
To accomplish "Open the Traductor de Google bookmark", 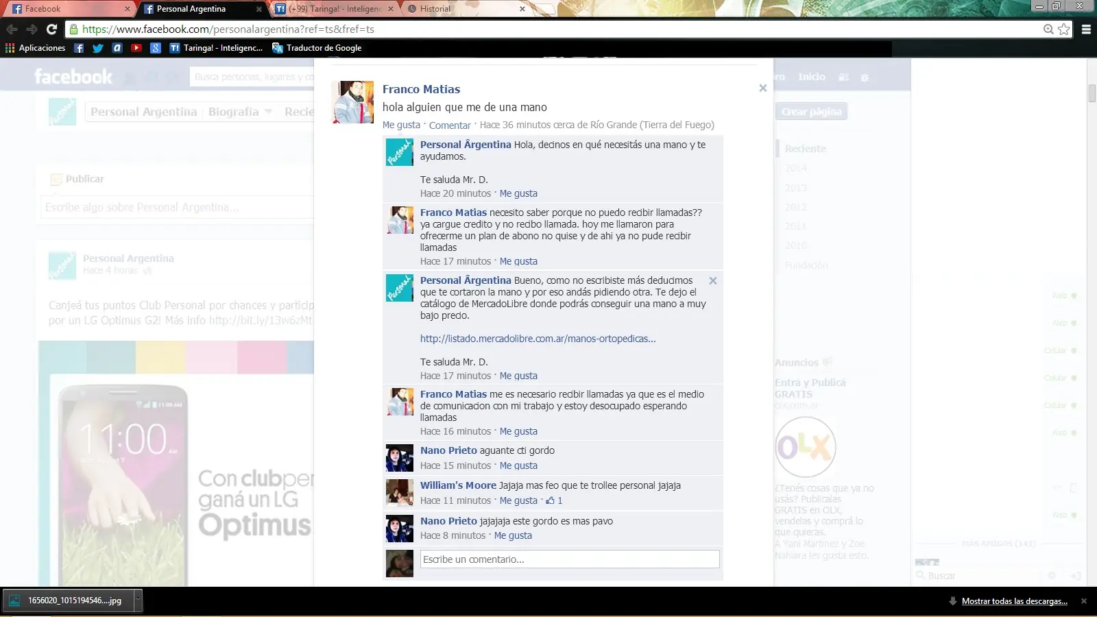I will tap(317, 48).
